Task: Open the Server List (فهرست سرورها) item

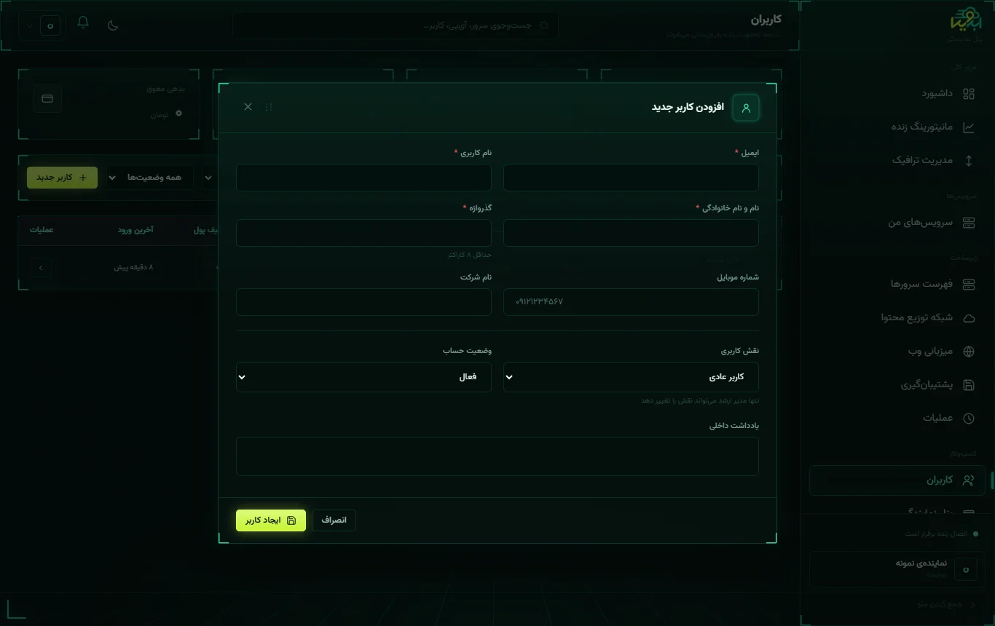Action: pos(897,284)
